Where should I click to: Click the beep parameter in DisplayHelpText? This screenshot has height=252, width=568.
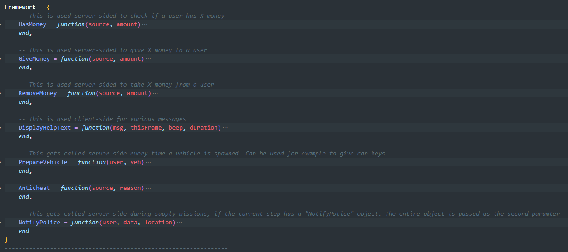pos(176,128)
